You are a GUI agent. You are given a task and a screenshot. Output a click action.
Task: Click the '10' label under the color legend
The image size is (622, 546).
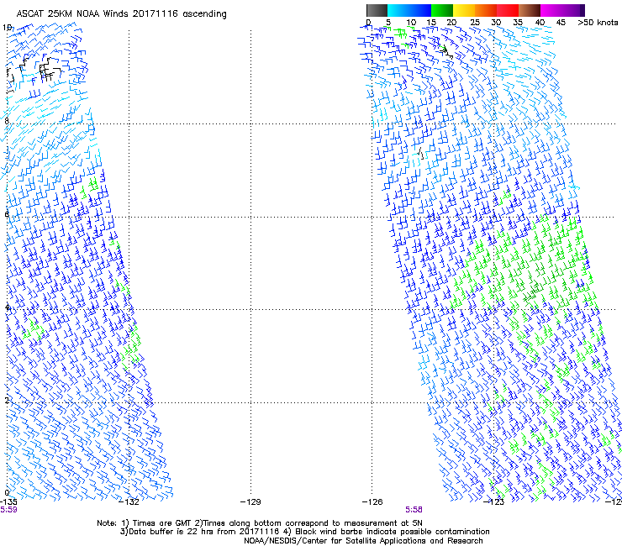pyautogui.click(x=411, y=23)
